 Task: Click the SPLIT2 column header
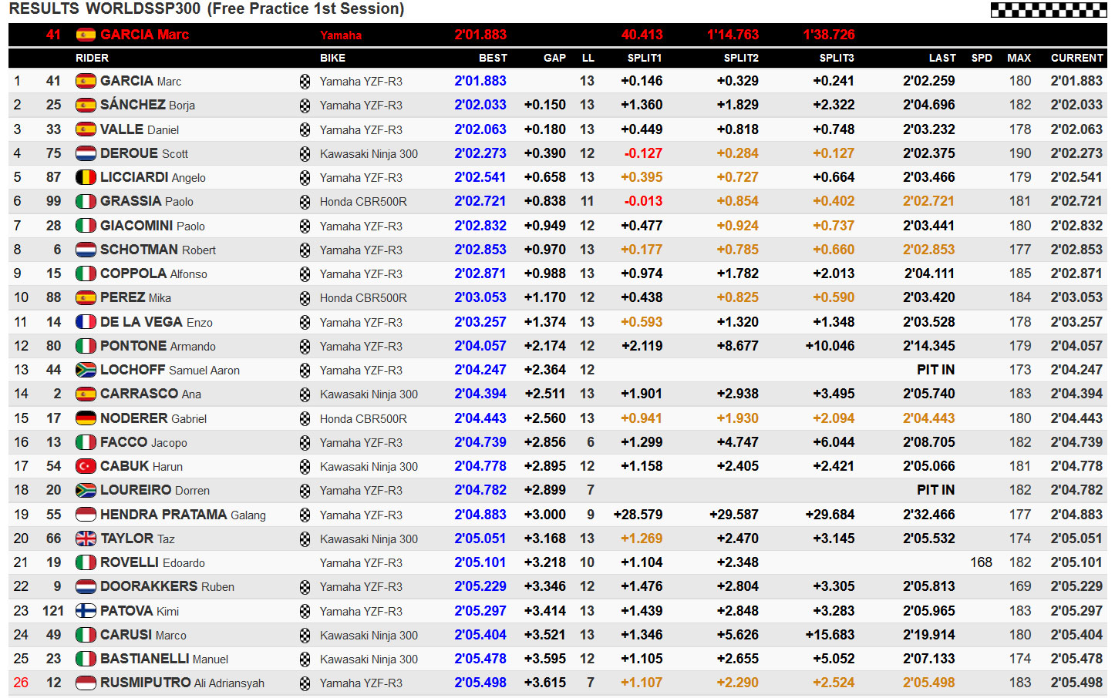coord(741,58)
